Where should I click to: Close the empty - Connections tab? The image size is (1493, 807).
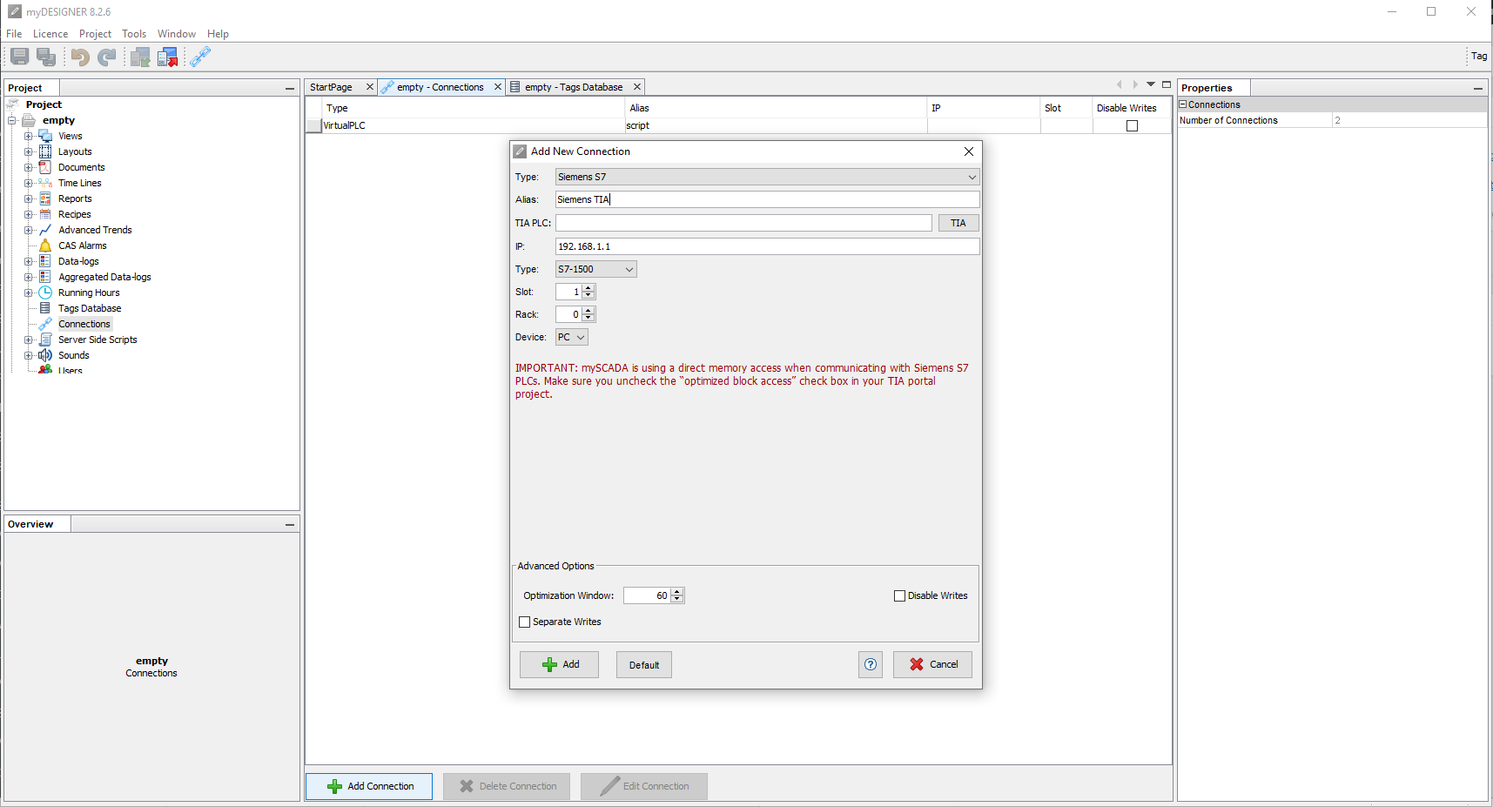coord(498,87)
